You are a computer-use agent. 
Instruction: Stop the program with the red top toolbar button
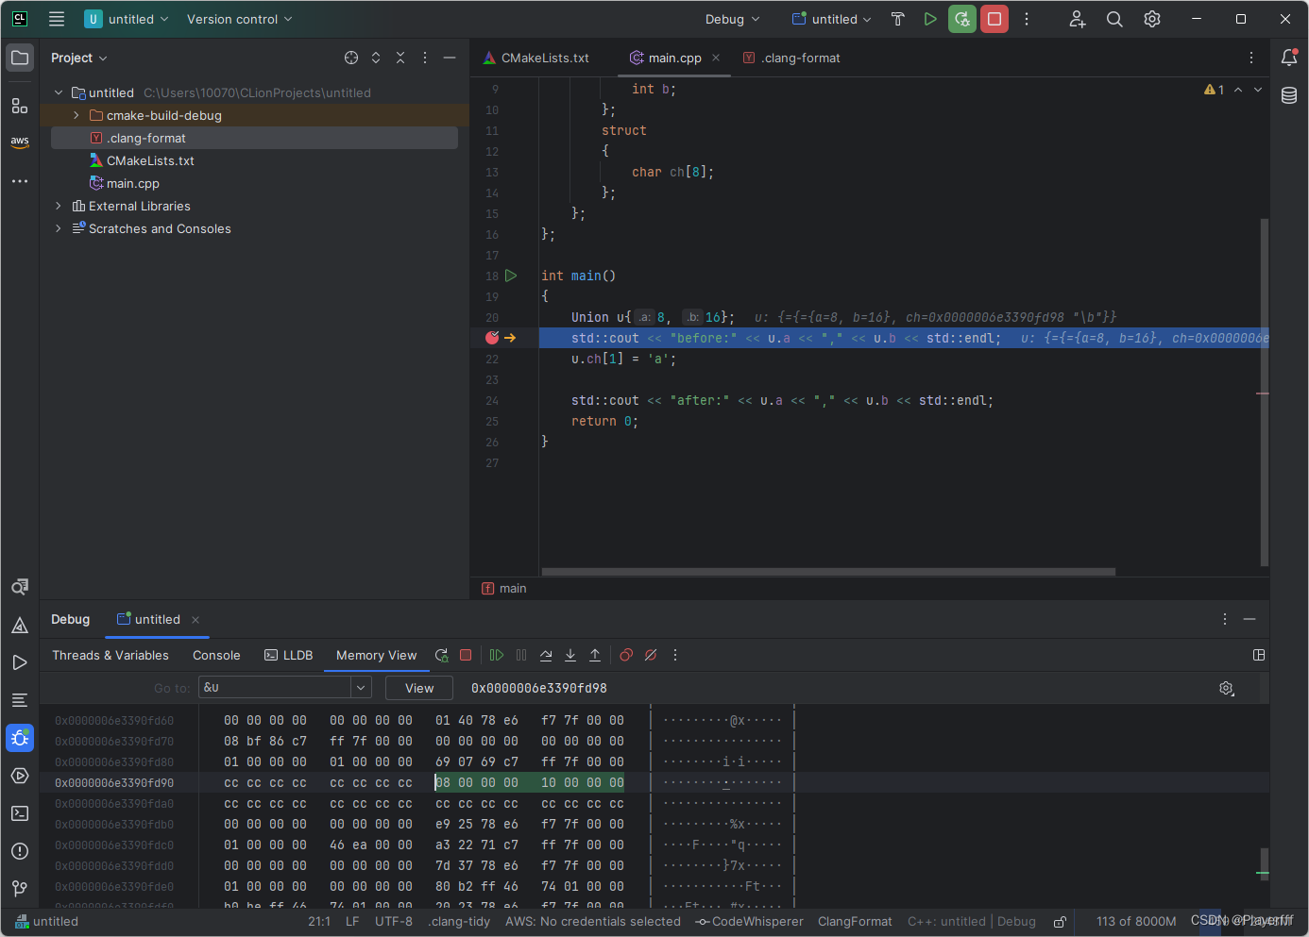[994, 19]
